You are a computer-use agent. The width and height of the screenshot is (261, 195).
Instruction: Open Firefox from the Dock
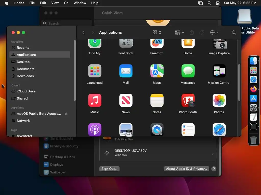[x=253, y=89]
